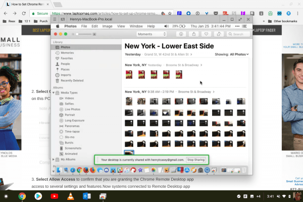Open remote desktop session options hamburger menu

coord(55,19)
